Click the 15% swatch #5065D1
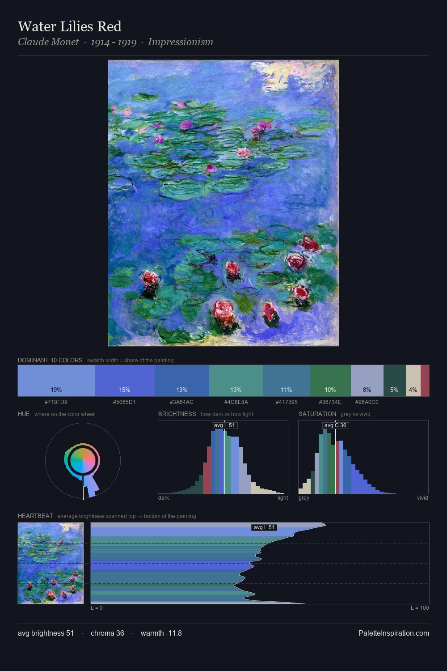This screenshot has width=447, height=671. click(x=125, y=381)
